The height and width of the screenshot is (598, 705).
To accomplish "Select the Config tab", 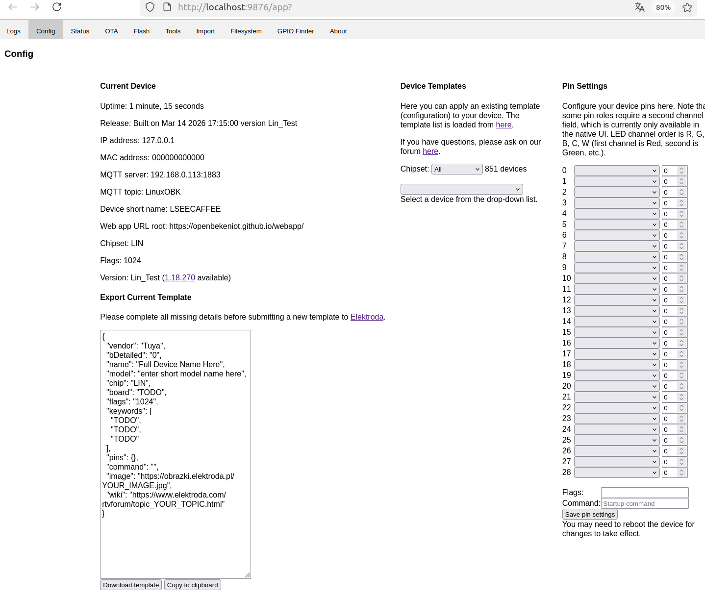I will click(46, 31).
